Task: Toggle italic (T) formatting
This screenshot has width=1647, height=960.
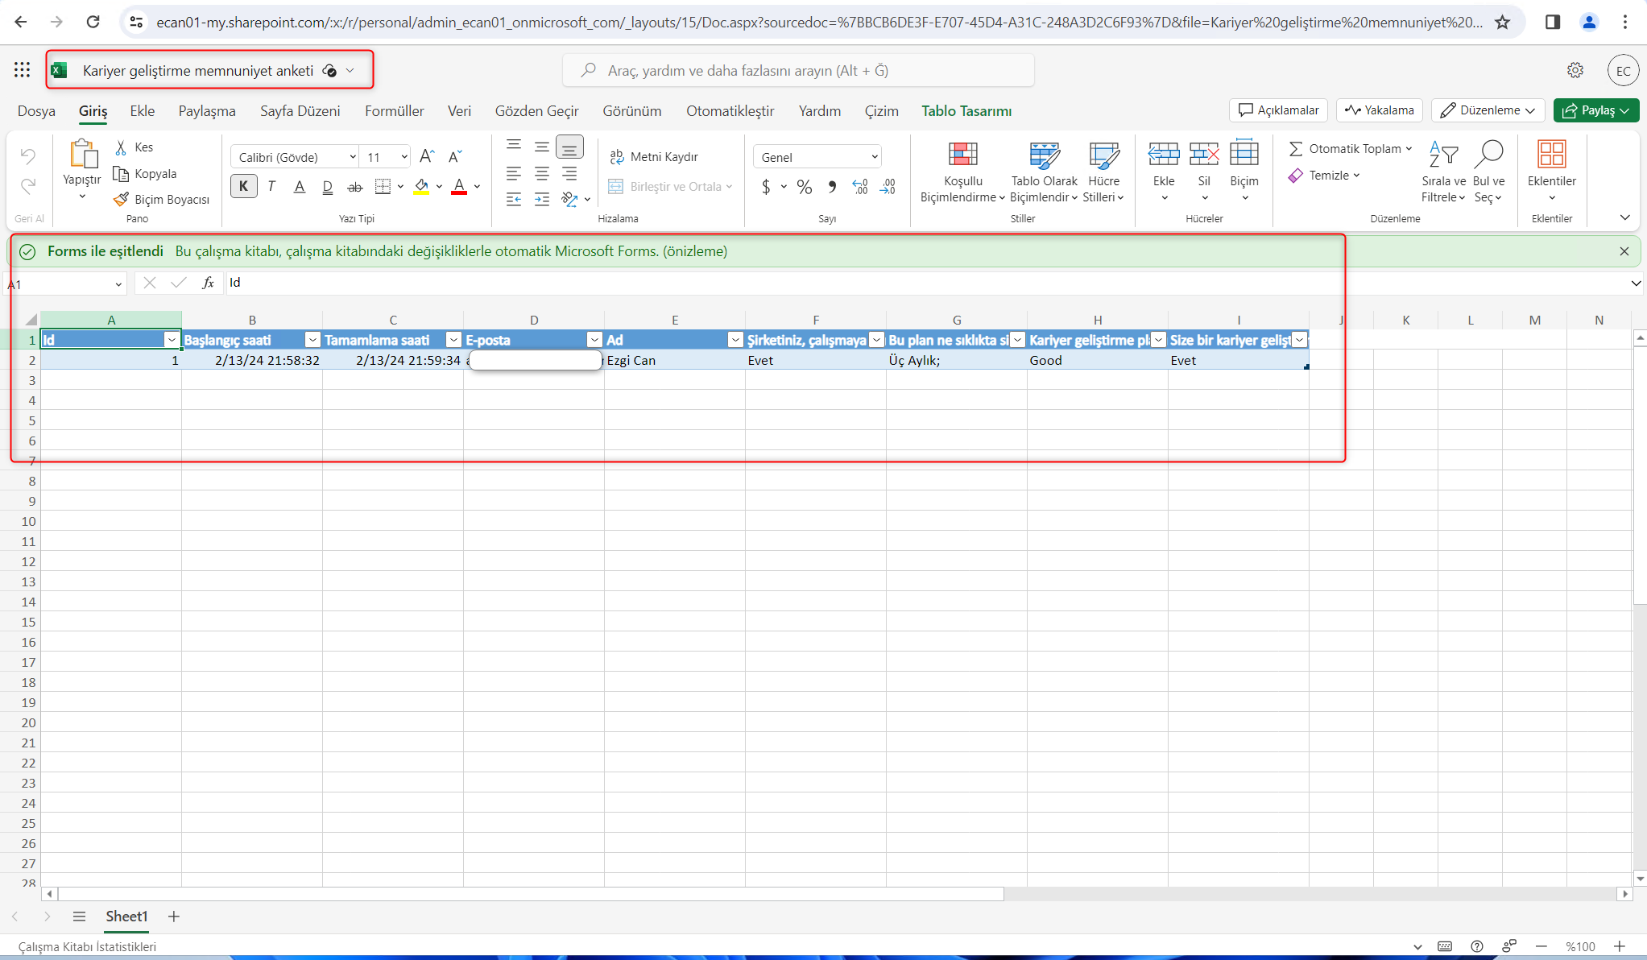Action: point(271,187)
